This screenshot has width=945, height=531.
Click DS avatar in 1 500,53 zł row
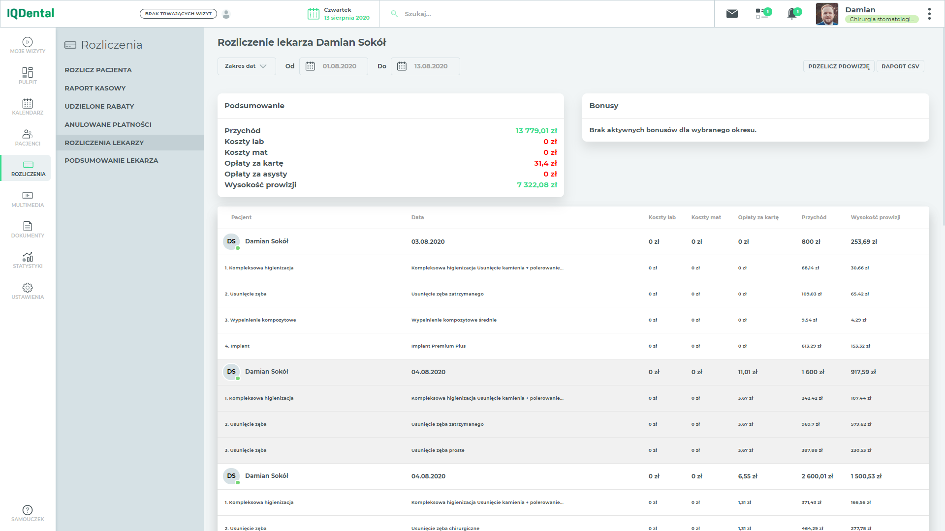tap(231, 476)
